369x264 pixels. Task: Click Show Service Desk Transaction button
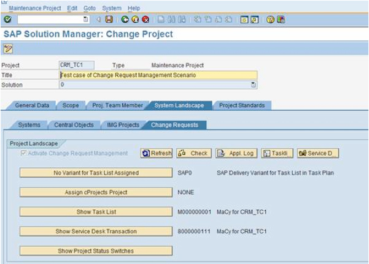click(96, 231)
